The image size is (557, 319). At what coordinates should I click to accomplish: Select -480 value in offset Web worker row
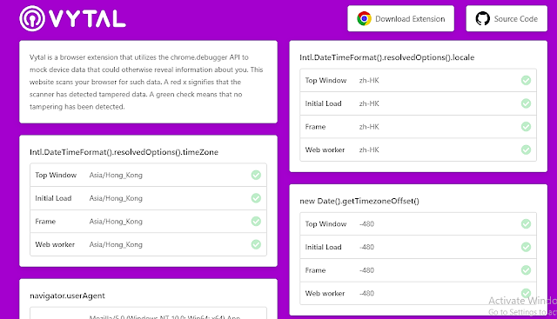click(x=366, y=294)
